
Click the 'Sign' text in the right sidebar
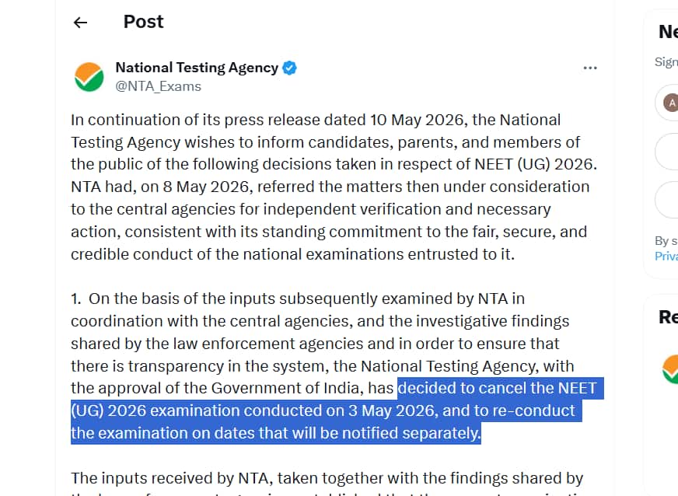(x=666, y=62)
